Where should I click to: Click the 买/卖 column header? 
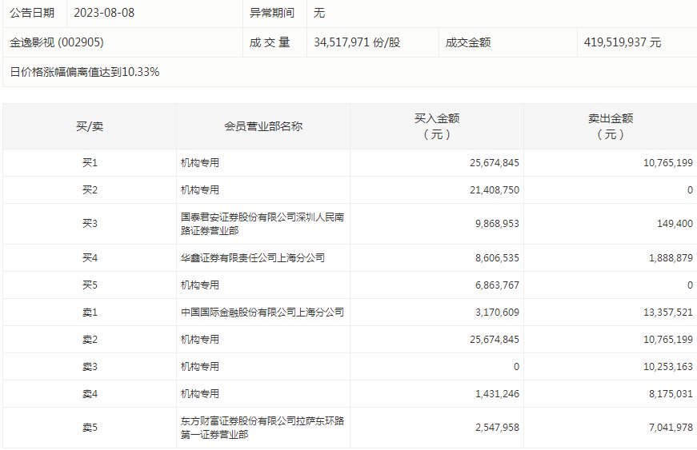(x=90, y=126)
